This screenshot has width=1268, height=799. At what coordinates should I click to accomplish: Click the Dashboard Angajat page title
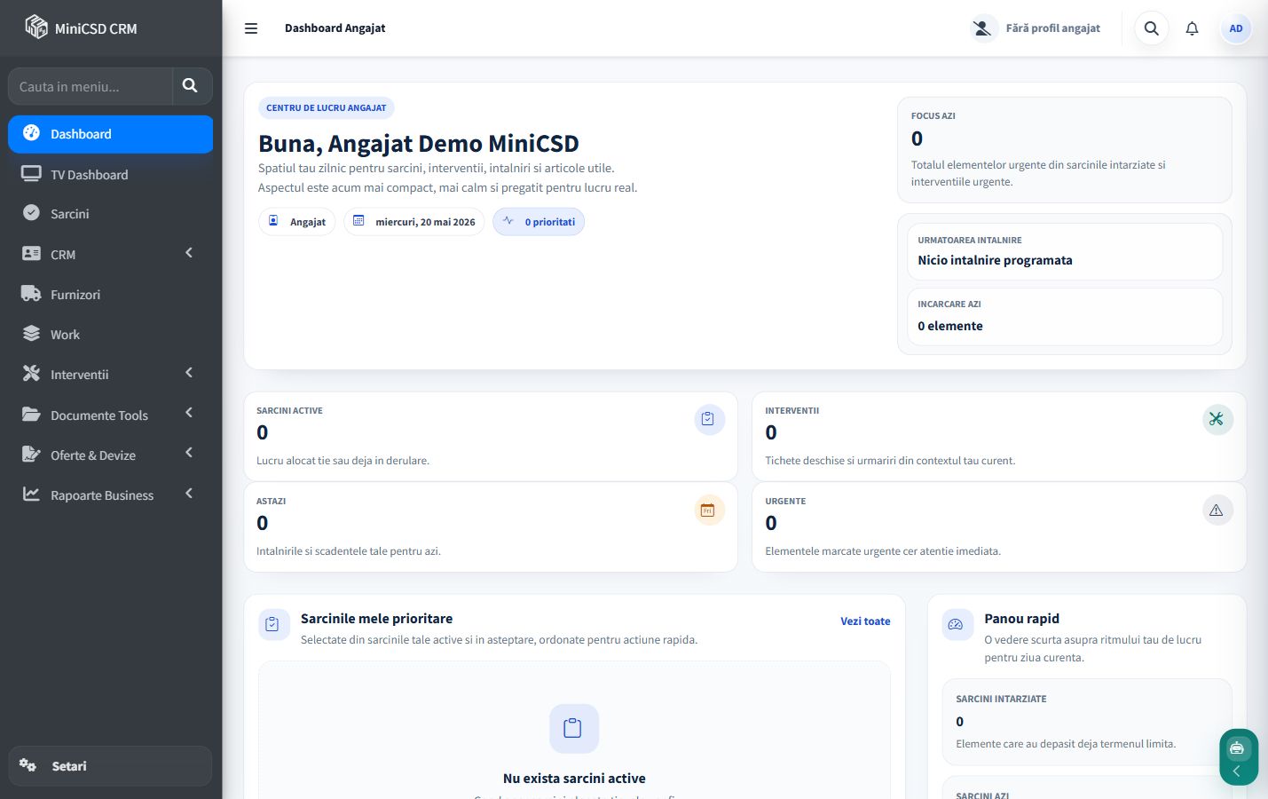click(x=335, y=28)
